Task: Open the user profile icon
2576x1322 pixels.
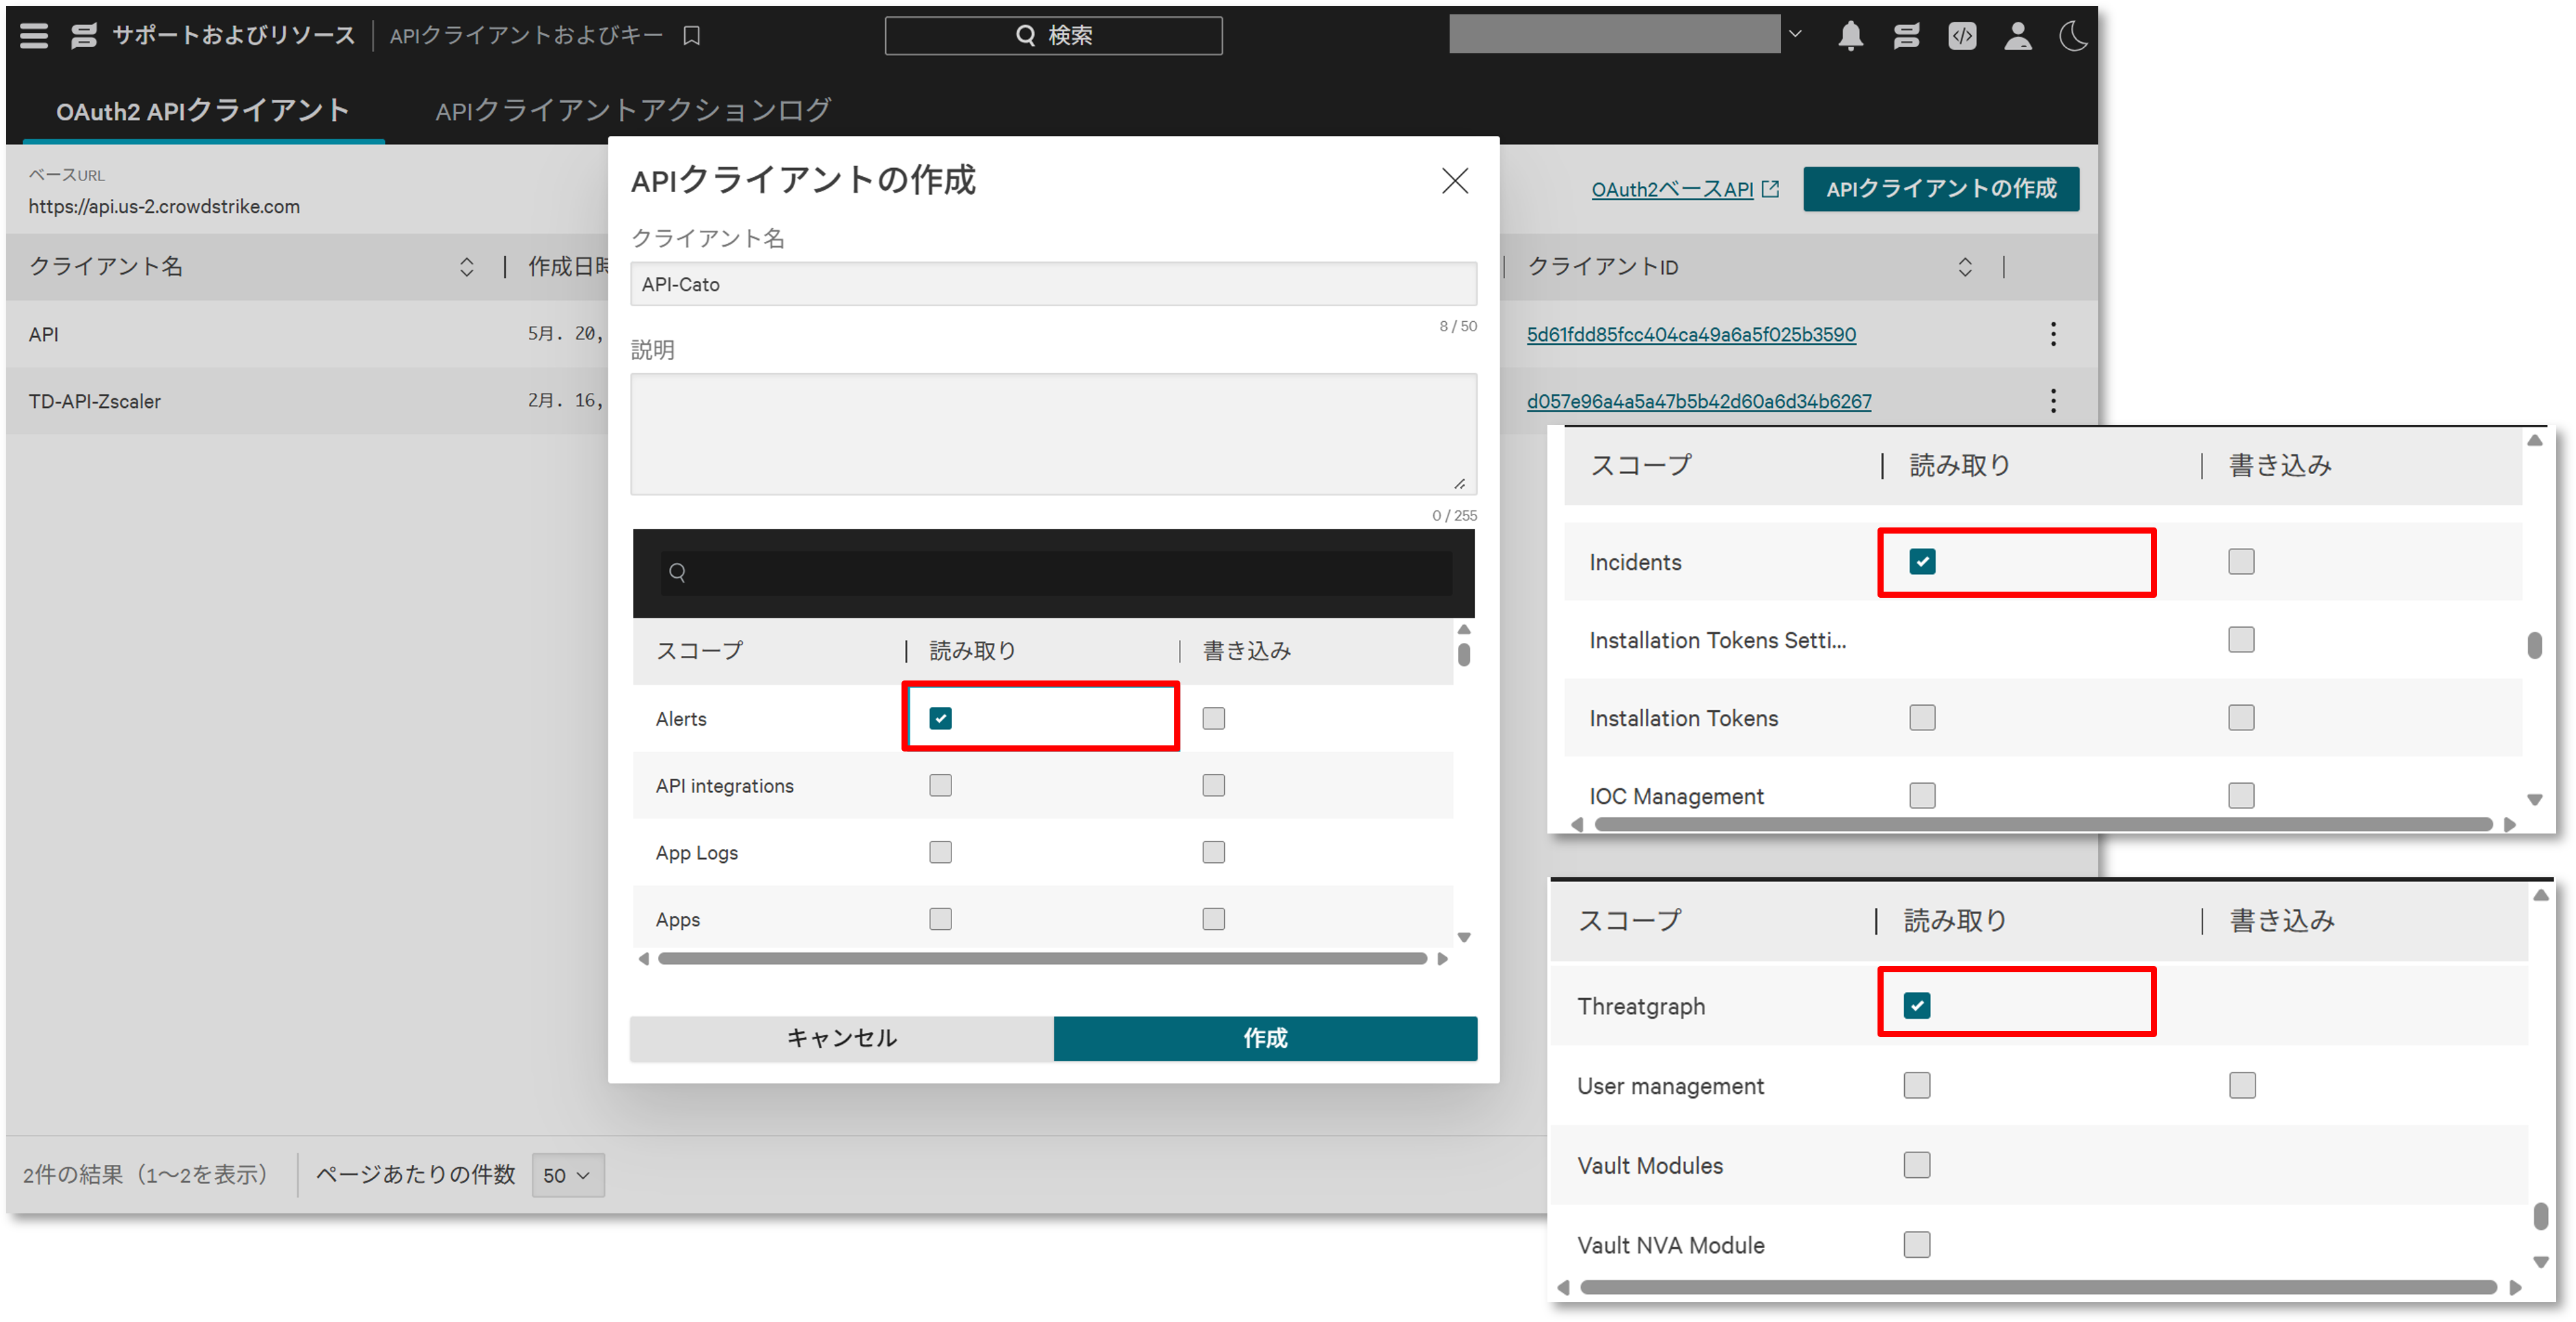Action: [x=2018, y=36]
